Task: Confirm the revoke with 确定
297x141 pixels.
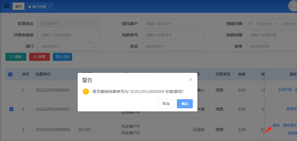Action: point(185,104)
